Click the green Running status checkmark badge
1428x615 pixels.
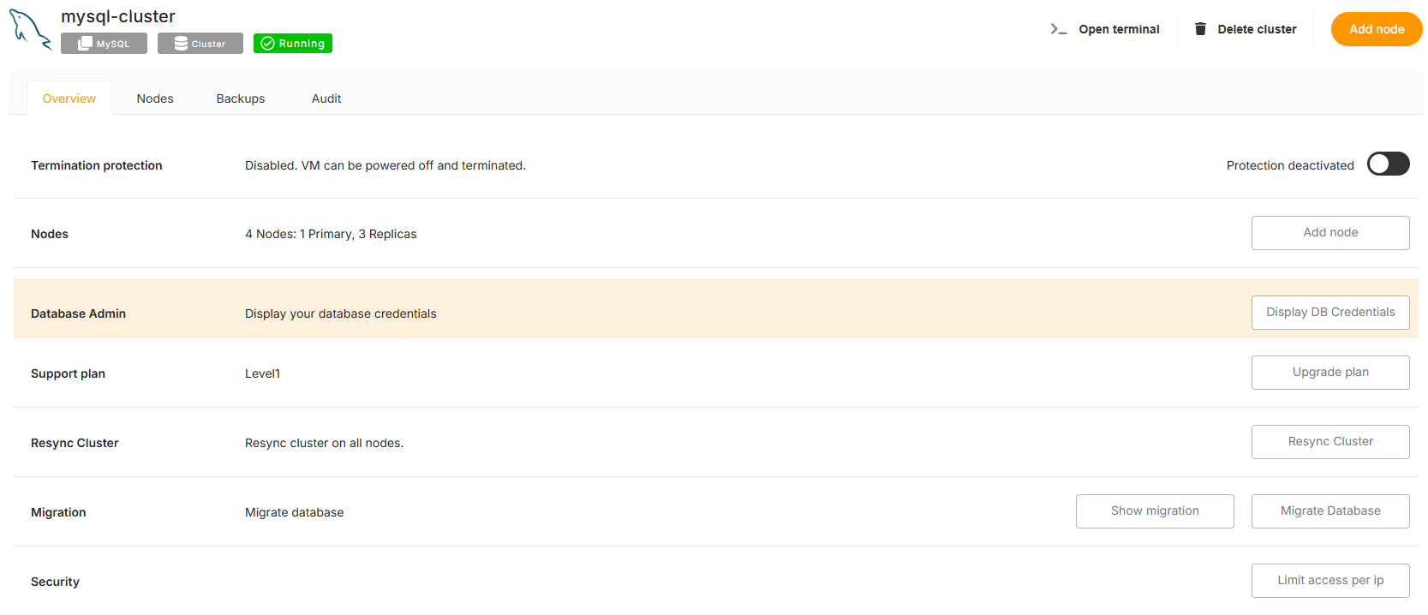tap(292, 44)
